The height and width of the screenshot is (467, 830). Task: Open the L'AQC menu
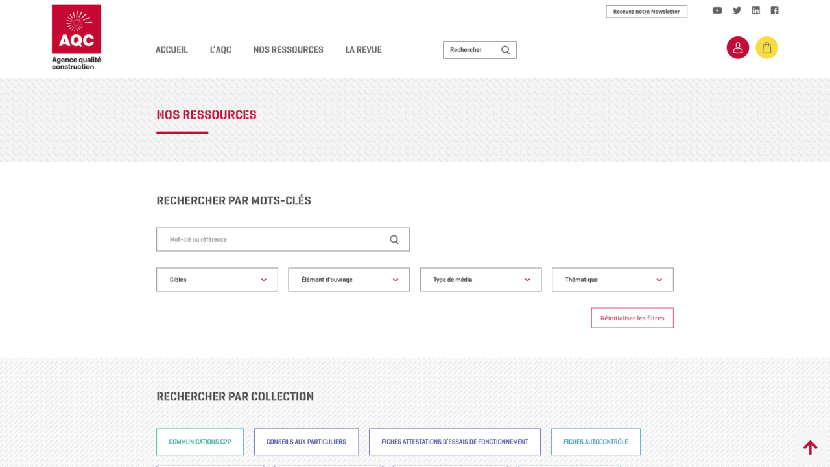220,50
